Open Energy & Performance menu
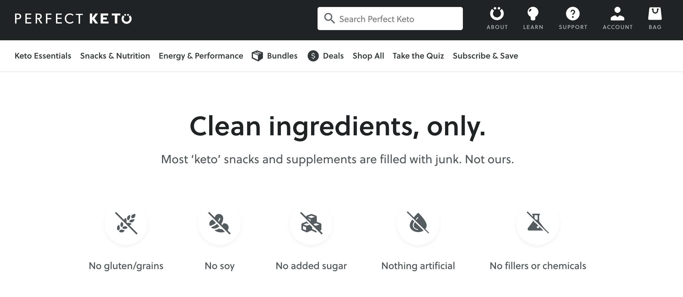The width and height of the screenshot is (683, 297). [x=201, y=56]
